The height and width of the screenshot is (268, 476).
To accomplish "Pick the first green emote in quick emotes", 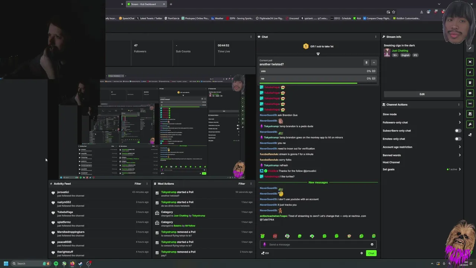I will click(263, 236).
